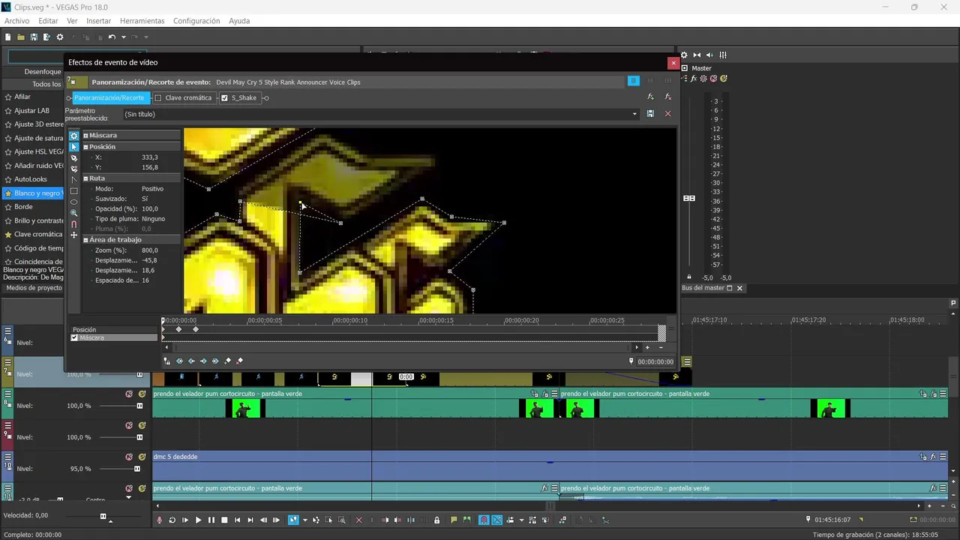Click the Play button in transport bar
The image size is (960, 540).
click(198, 520)
